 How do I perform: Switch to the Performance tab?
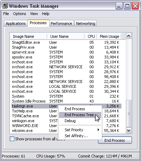pyautogui.click(x=61, y=23)
